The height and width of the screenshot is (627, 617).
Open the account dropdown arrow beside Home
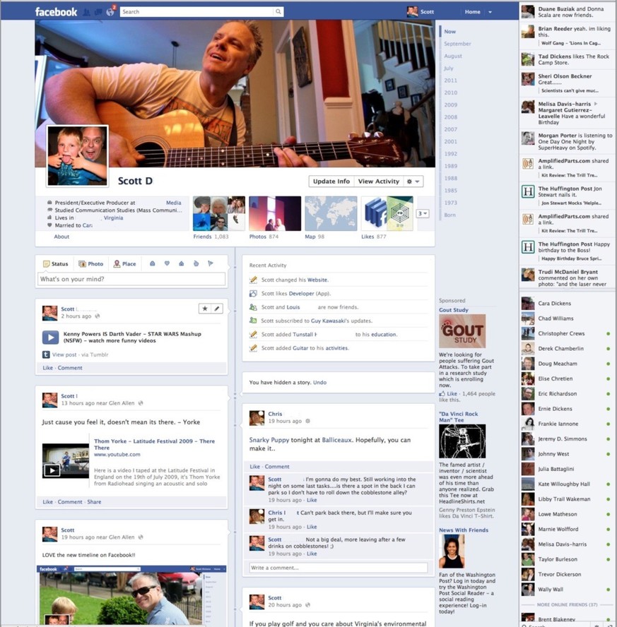(490, 12)
